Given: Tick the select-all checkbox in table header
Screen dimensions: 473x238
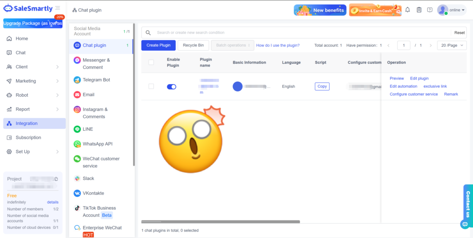Looking at the screenshot, I should 151,62.
